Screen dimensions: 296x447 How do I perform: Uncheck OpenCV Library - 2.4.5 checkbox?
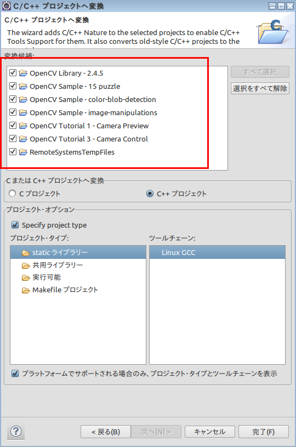(x=13, y=72)
